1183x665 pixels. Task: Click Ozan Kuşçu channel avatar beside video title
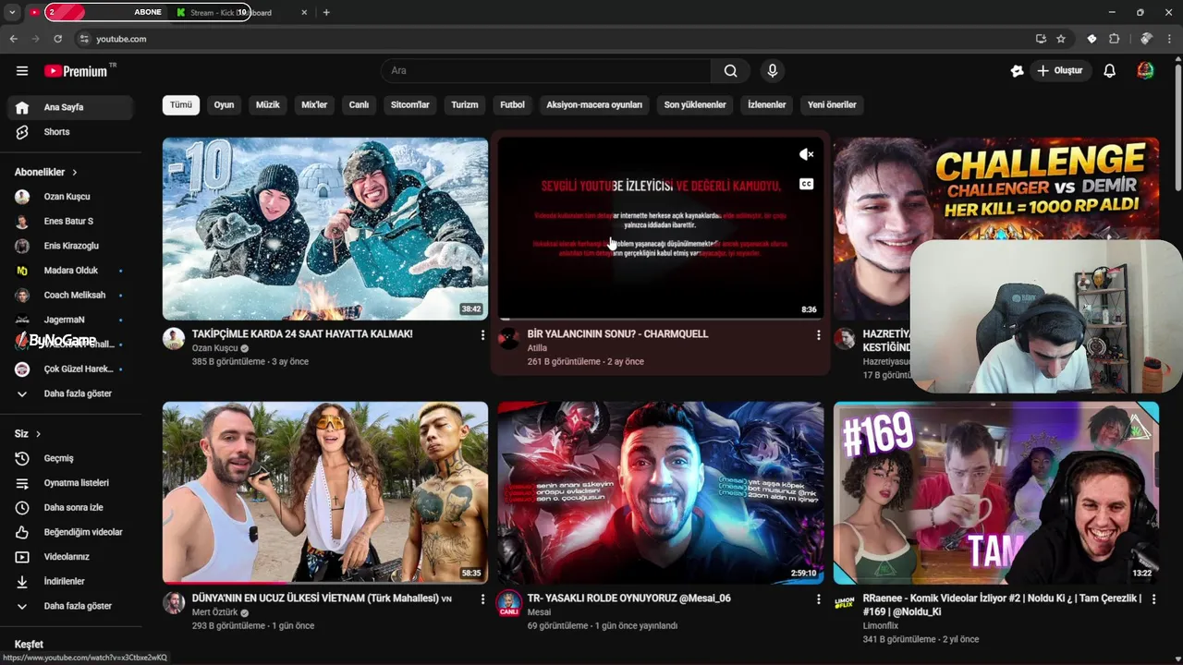[174, 338]
